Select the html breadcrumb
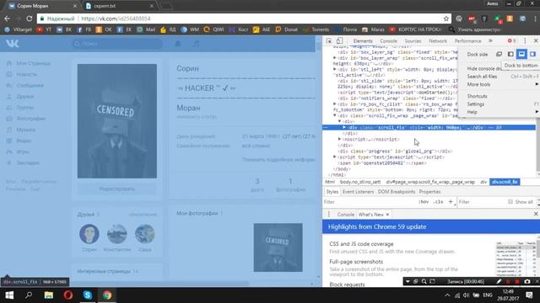This screenshot has height=303, width=540. pos(330,182)
